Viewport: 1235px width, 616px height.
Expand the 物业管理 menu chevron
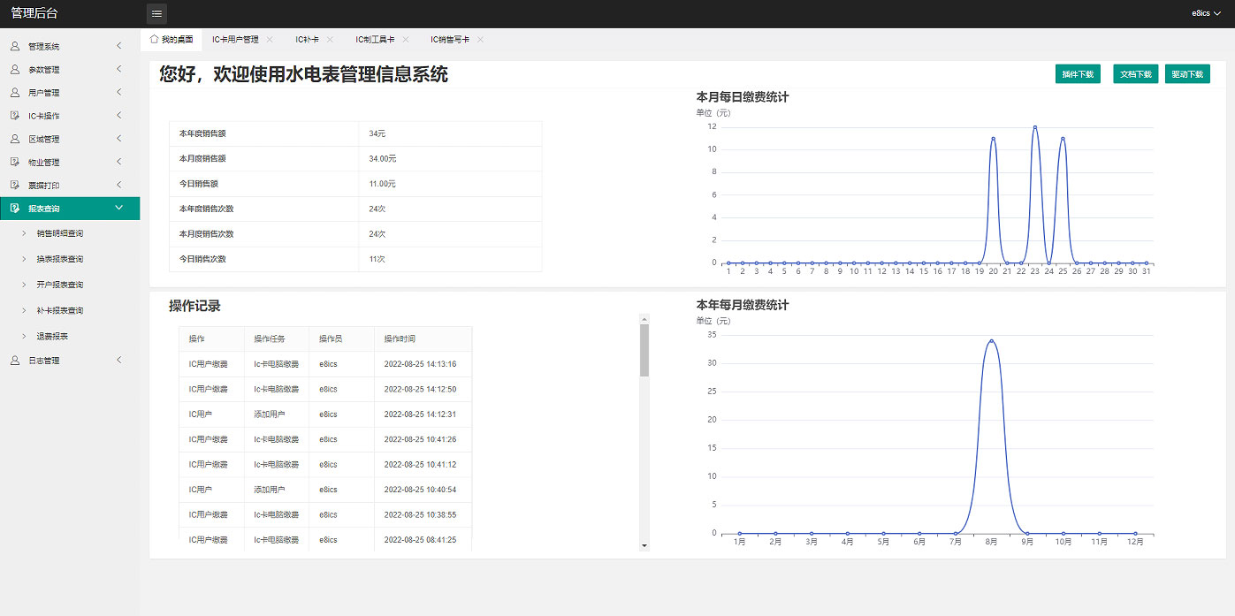pyautogui.click(x=119, y=161)
